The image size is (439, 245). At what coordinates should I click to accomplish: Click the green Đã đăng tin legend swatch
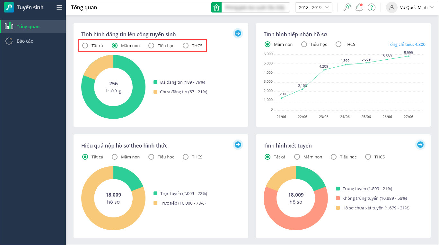(155, 82)
